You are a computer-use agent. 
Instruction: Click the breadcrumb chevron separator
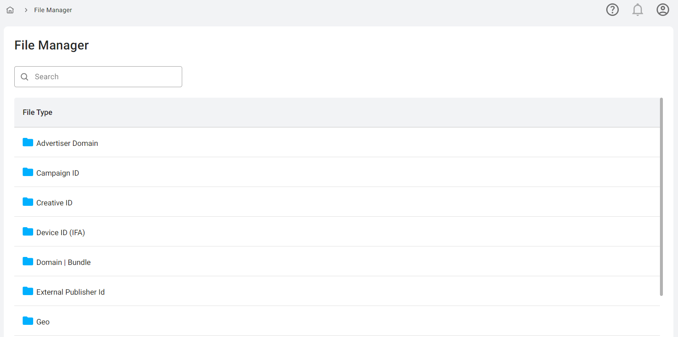tap(26, 10)
